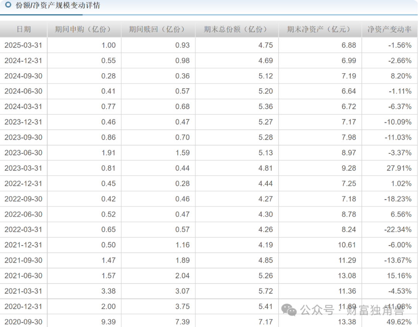Click the -1.11% change rate value

tap(400, 91)
